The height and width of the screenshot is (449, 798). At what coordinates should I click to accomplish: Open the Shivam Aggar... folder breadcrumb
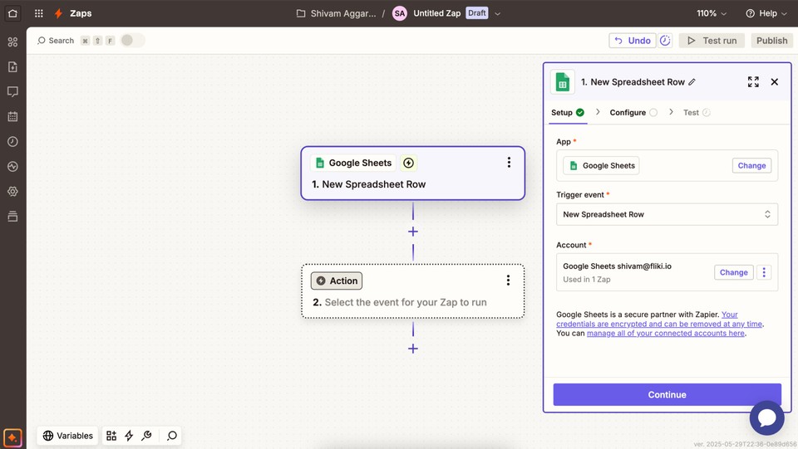[336, 14]
